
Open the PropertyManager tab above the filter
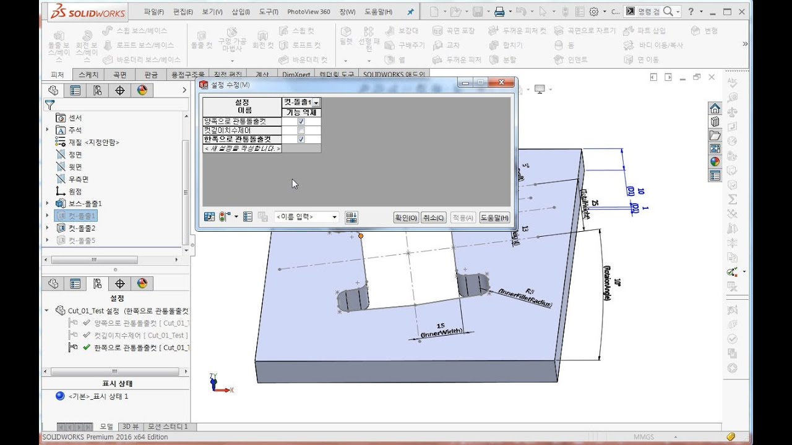coord(75,90)
